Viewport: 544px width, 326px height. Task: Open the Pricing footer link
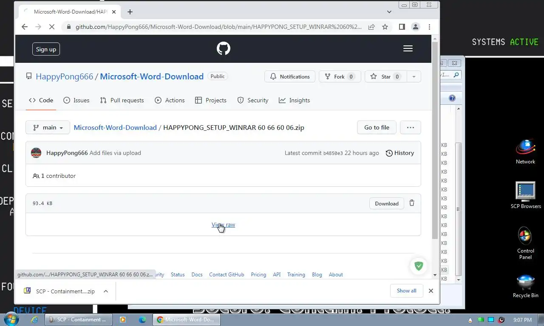pyautogui.click(x=258, y=275)
